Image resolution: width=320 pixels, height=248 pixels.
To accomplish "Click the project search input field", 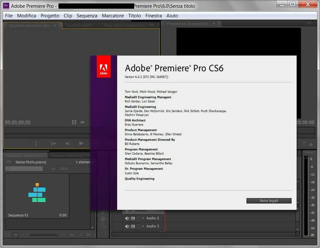I will click(24, 168).
